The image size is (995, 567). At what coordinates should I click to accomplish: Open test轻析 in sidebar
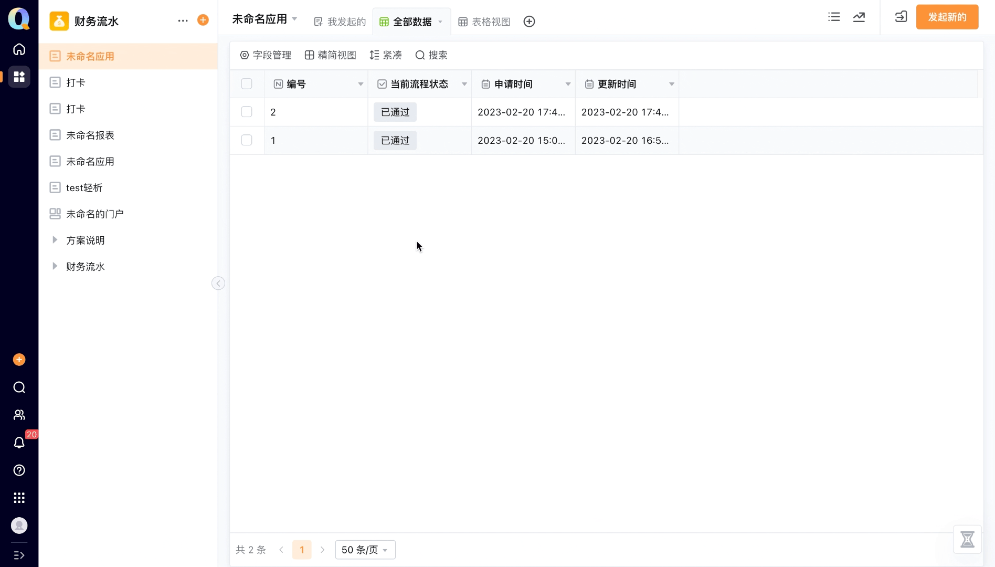coord(128,187)
